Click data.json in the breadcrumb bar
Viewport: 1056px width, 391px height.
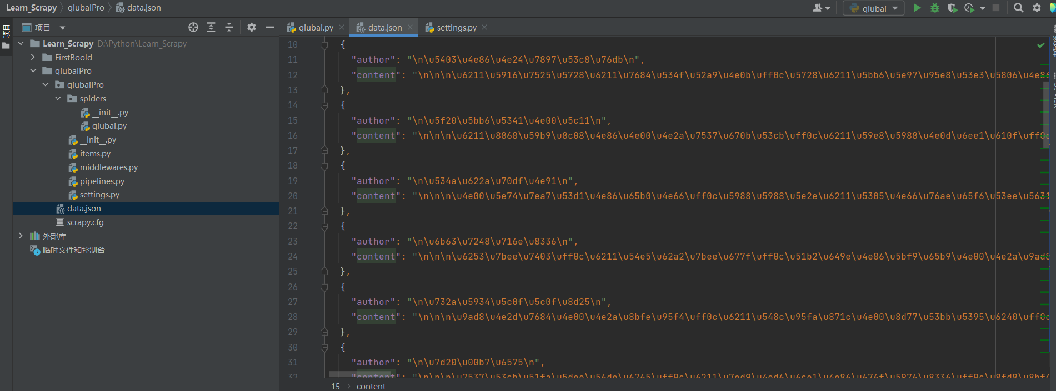[138, 8]
